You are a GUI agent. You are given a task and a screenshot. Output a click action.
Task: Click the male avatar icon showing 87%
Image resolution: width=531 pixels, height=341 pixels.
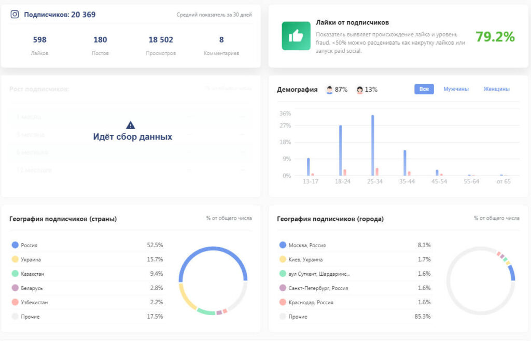click(x=329, y=90)
